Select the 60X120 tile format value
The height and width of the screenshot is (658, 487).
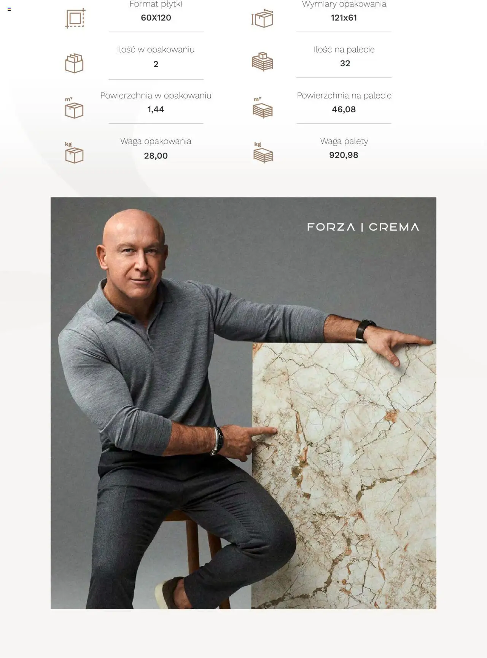[x=156, y=18]
